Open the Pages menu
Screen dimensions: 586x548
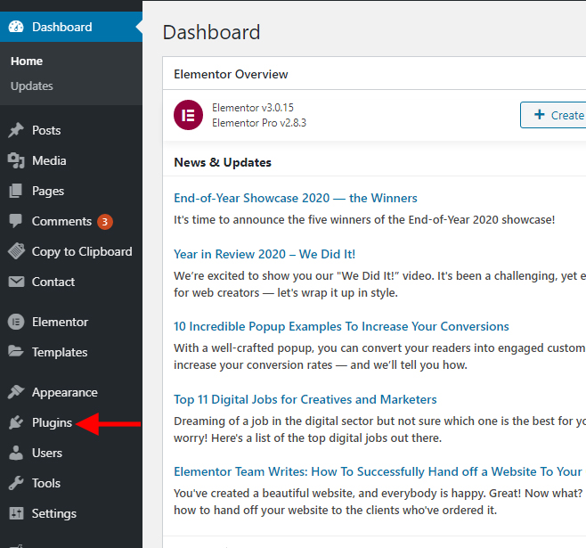(48, 191)
